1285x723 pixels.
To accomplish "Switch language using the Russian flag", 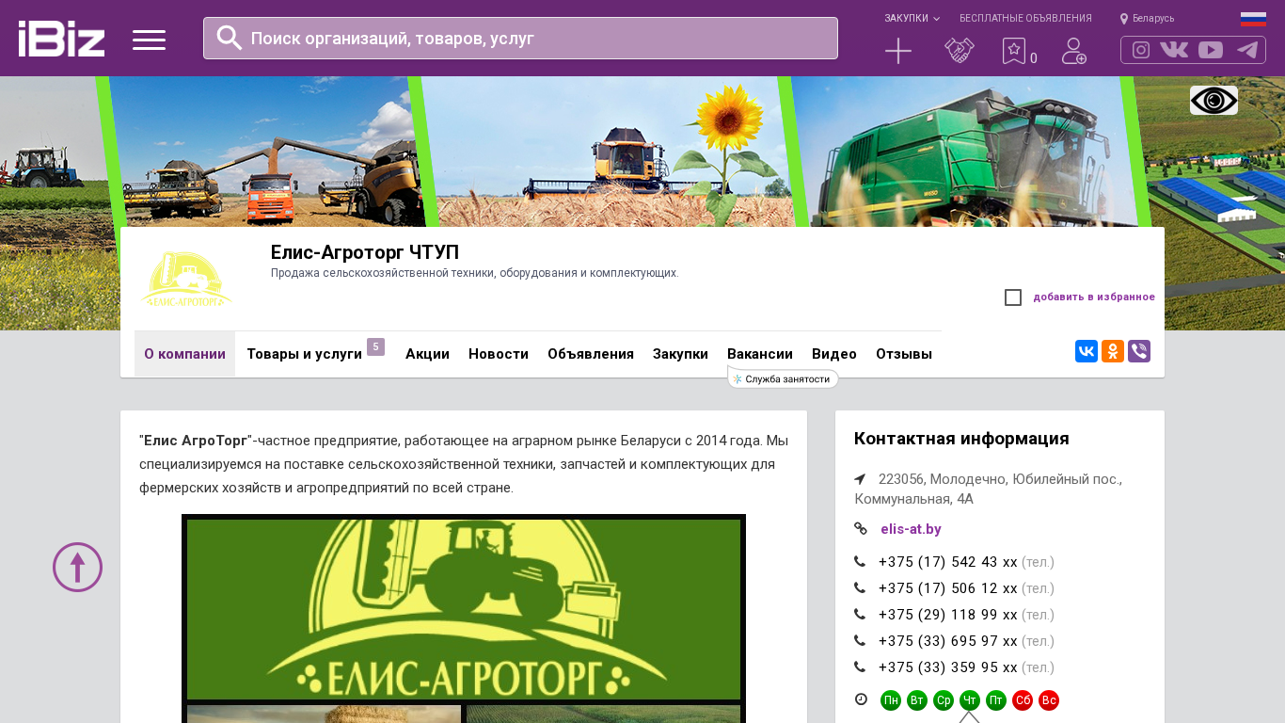I will click(1253, 19).
